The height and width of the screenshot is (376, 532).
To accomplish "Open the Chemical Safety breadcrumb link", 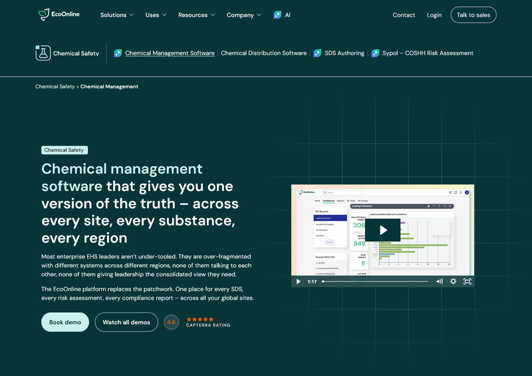I will (55, 87).
